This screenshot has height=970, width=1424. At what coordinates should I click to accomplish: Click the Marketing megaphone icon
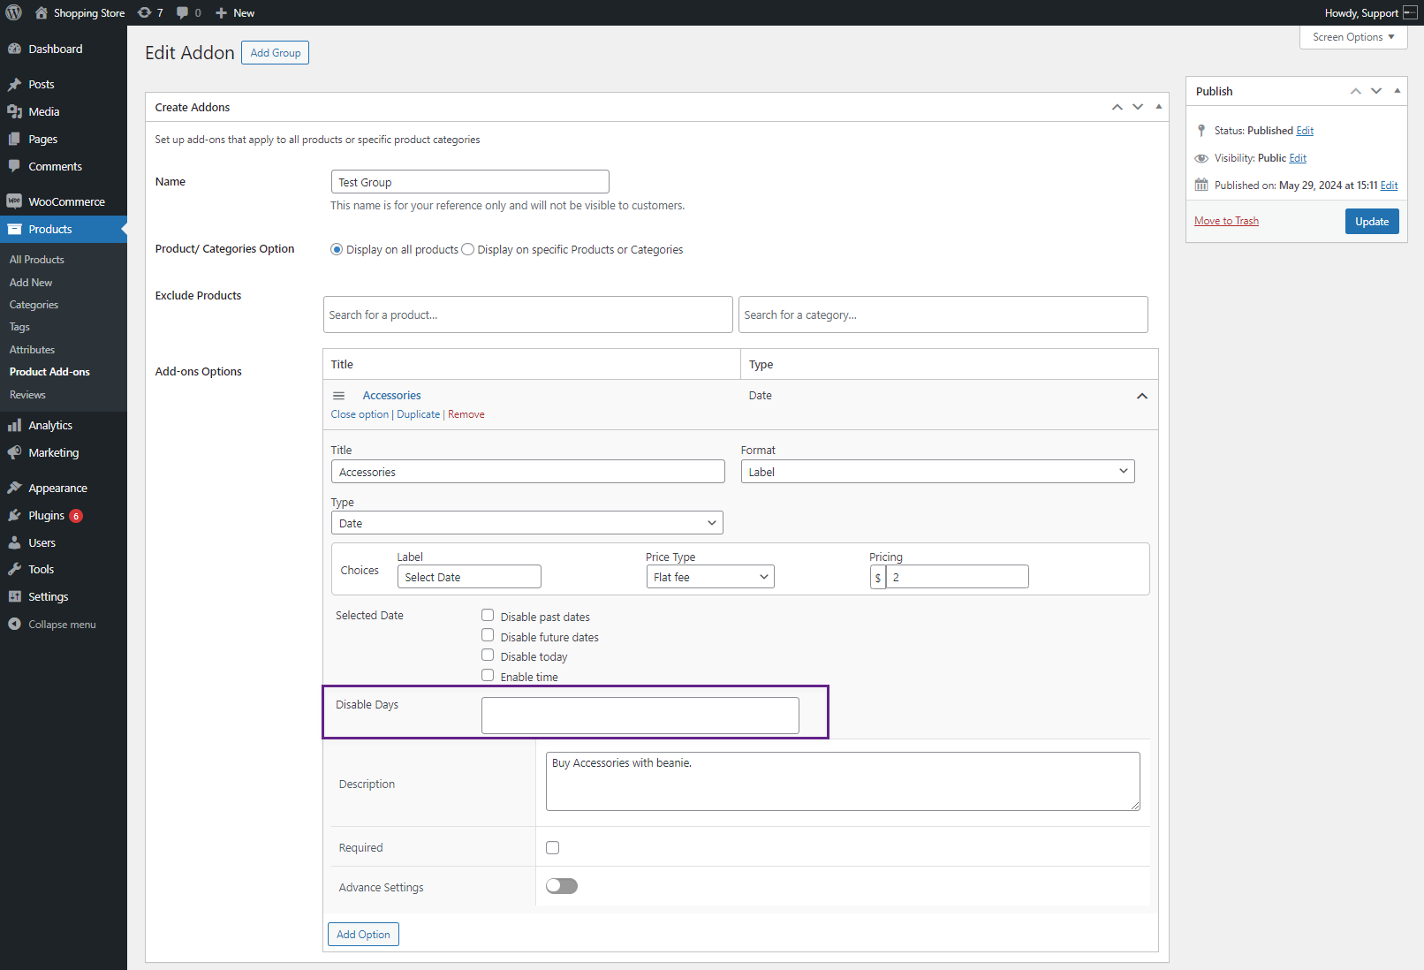coord(14,452)
